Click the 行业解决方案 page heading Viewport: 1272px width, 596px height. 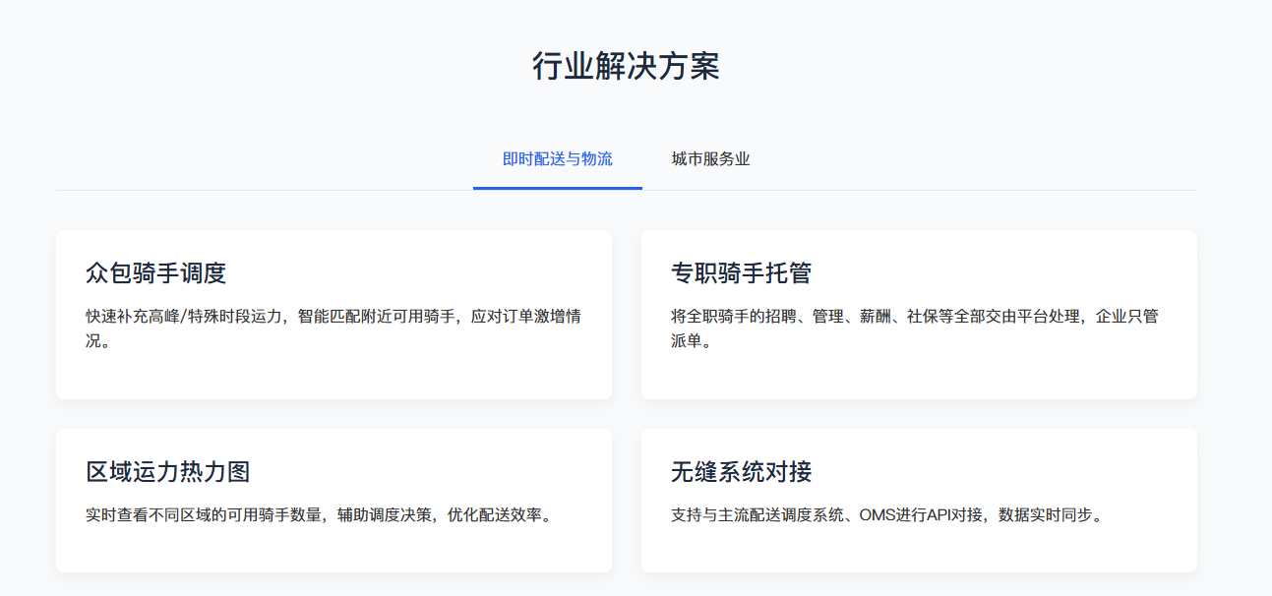coord(626,66)
